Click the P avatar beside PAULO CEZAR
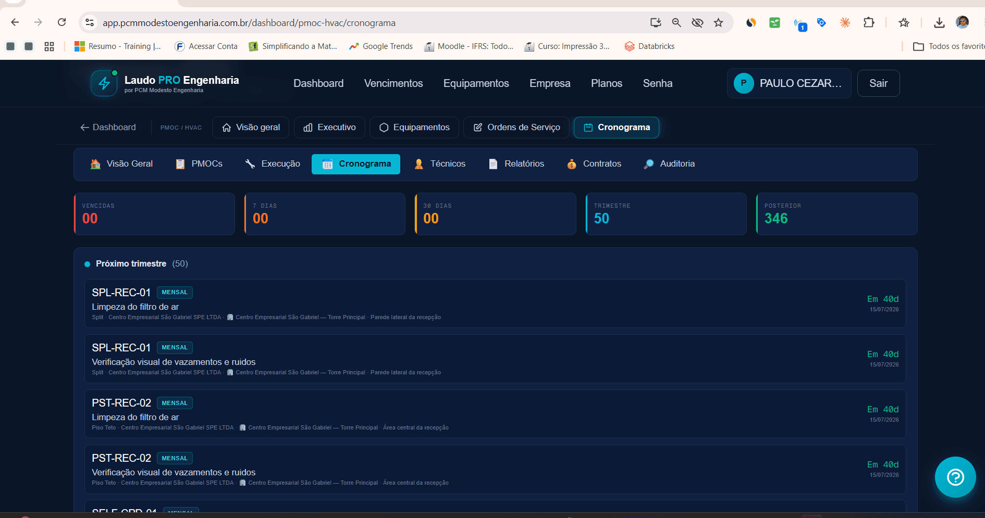This screenshot has width=985, height=518. [x=744, y=83]
